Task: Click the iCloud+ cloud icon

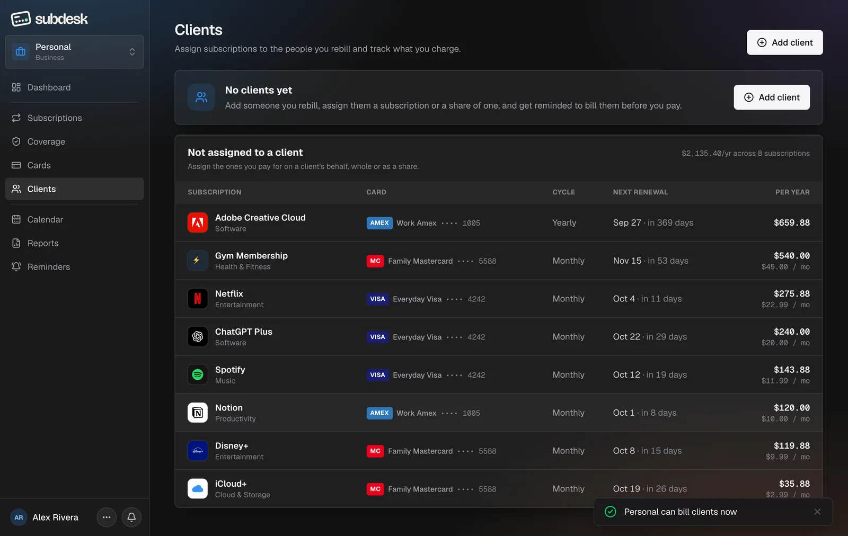Action: [198, 489]
